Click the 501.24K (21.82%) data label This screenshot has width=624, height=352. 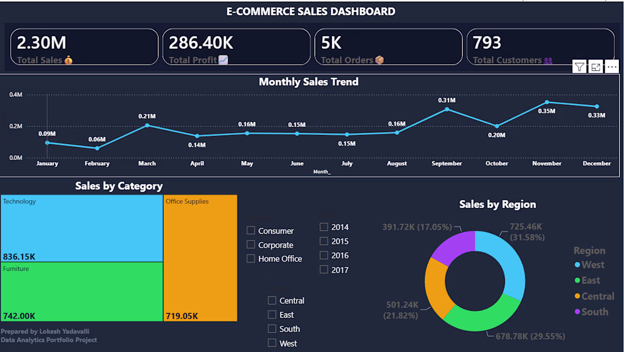[x=402, y=310]
